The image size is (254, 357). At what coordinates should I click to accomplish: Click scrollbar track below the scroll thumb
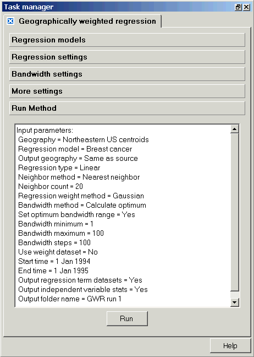click(234, 295)
